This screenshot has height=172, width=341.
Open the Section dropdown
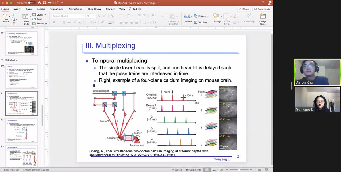point(39,24)
